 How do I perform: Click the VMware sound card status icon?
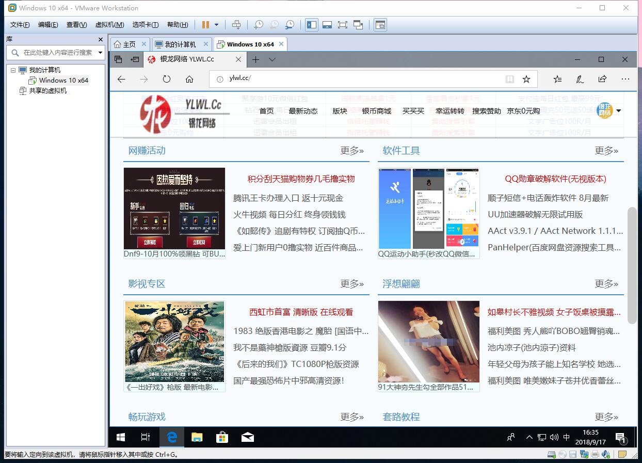(605, 454)
